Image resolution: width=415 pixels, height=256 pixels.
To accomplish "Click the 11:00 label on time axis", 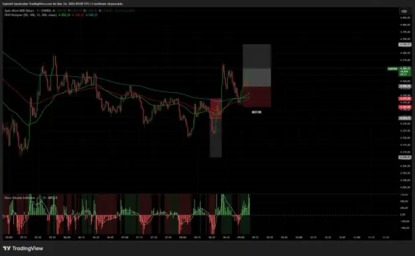I will 357,237.
